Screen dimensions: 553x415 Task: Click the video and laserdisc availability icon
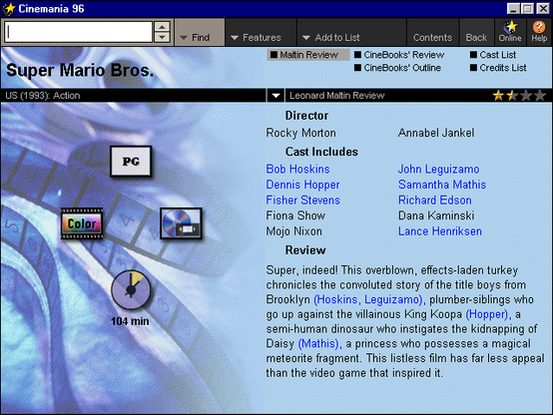[181, 223]
